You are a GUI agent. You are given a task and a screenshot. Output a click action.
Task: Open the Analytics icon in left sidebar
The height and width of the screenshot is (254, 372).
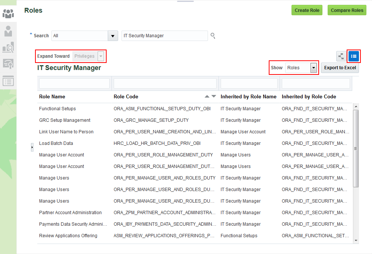tap(8, 47)
